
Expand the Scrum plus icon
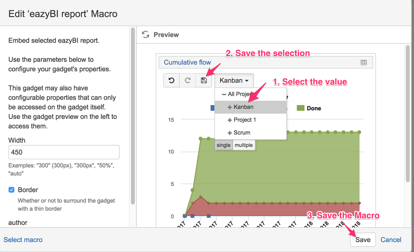(230, 133)
